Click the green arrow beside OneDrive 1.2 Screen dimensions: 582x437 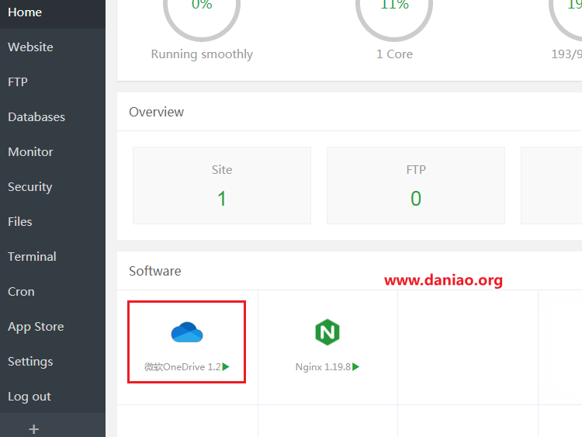tap(226, 367)
